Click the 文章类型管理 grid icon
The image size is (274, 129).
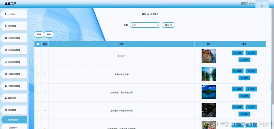tap(6, 74)
